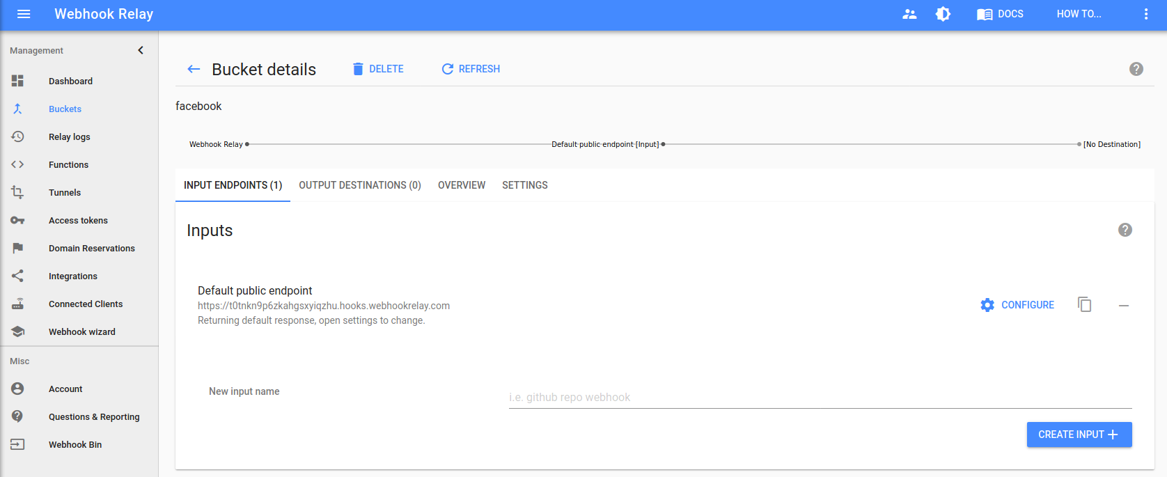1167x477 pixels.
Task: Refresh bucket details
Action: click(x=471, y=69)
